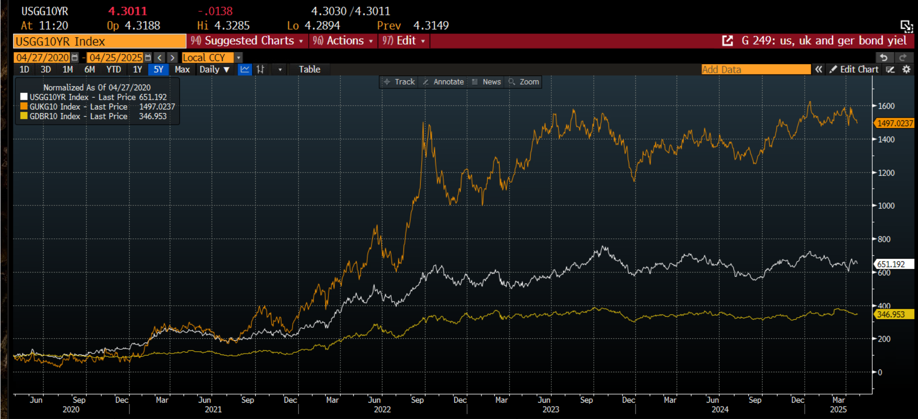The height and width of the screenshot is (419, 918).
Task: Click the open price 4.3188
Action: pos(142,26)
